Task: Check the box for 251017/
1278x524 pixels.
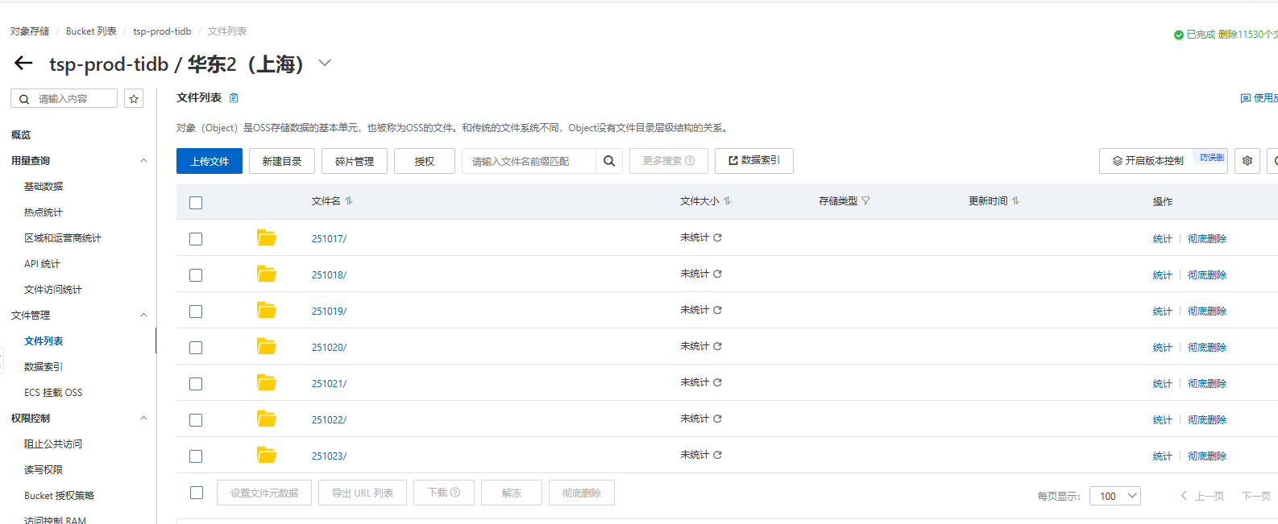Action: click(x=196, y=239)
